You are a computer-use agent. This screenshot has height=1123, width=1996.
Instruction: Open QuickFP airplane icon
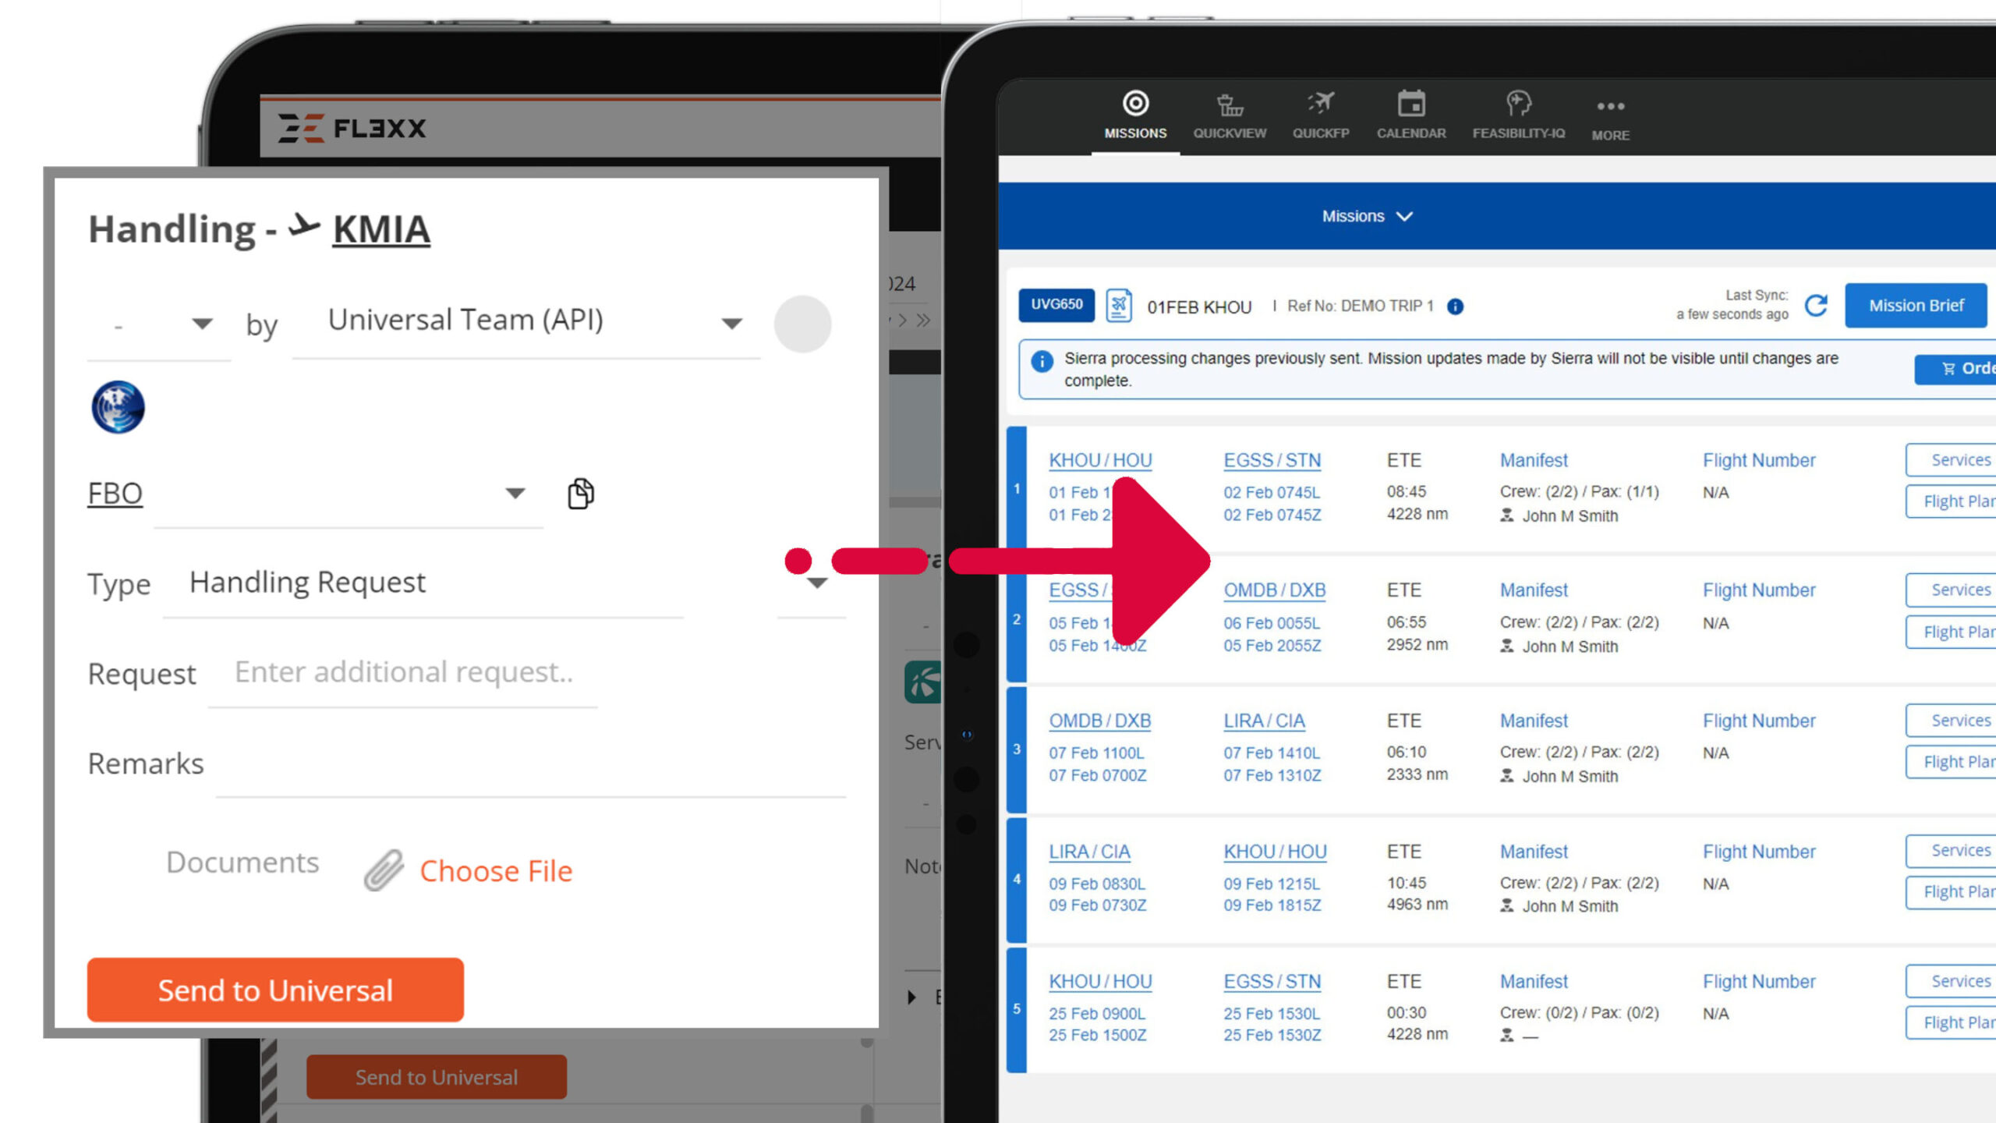click(x=1321, y=104)
